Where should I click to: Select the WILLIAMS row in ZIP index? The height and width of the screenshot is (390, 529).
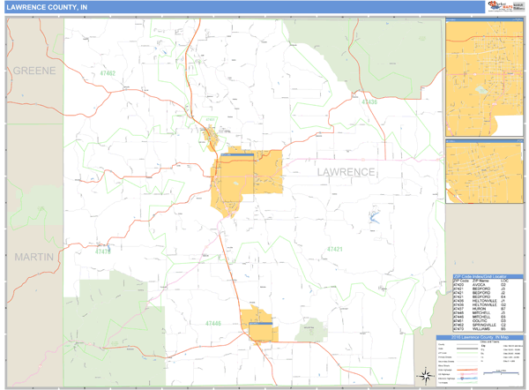488,329
